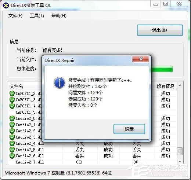The width and height of the screenshot is (191, 180).
Task: Click shield icon beside XAudio2_6.dll
Action: tap(12, 156)
